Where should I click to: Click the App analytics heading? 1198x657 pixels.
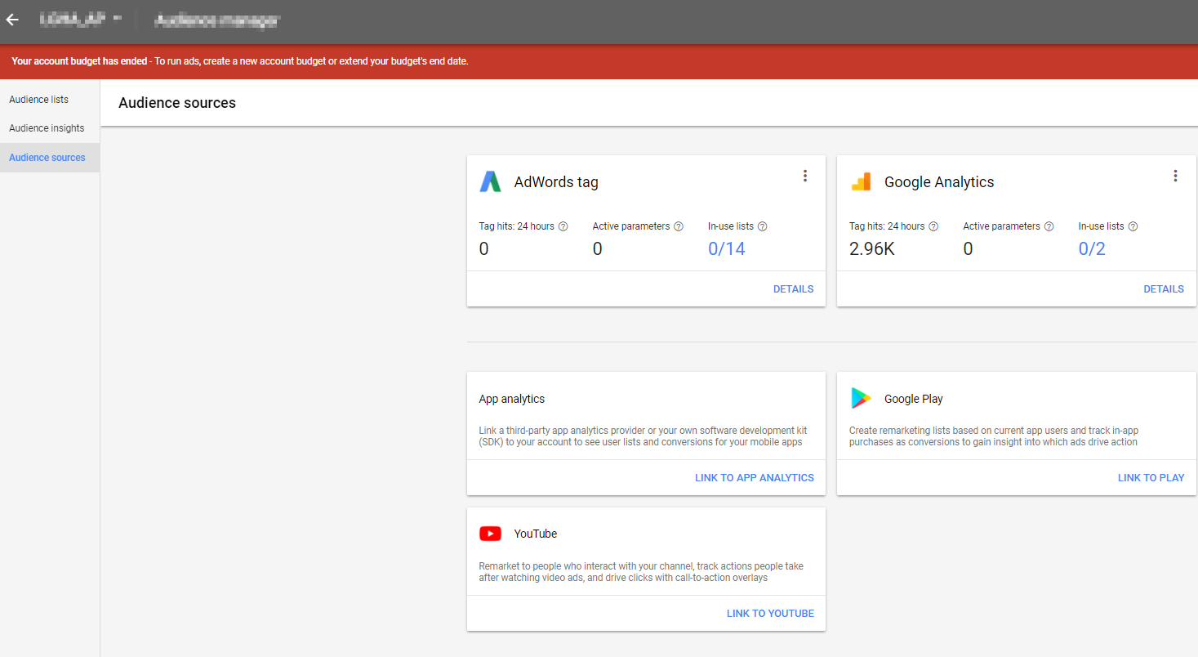coord(512,400)
